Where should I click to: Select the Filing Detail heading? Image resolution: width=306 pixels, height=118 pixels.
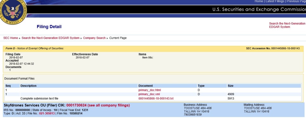[x=49, y=27]
